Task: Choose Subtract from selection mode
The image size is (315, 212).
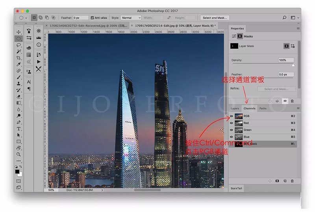Action: (47, 17)
